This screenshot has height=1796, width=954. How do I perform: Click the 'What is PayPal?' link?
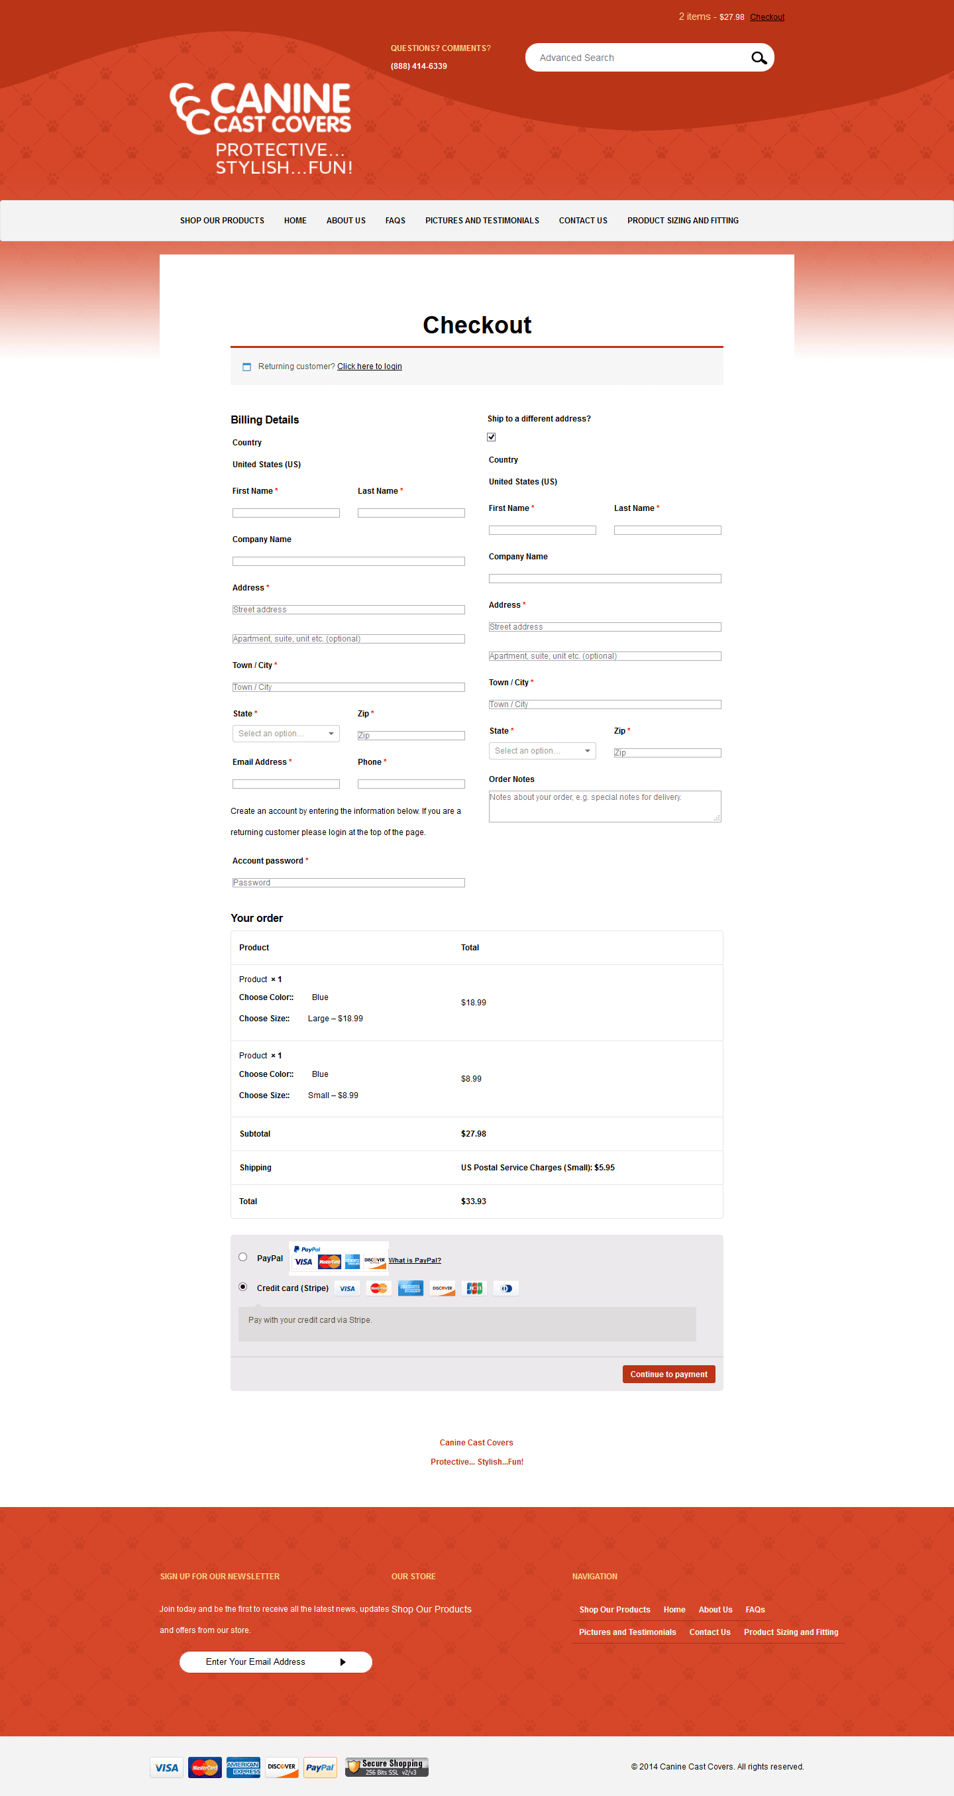tap(415, 1261)
